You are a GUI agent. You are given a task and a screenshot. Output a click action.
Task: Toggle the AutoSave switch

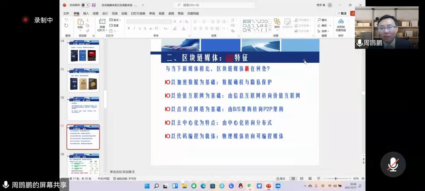[x=85, y=5]
